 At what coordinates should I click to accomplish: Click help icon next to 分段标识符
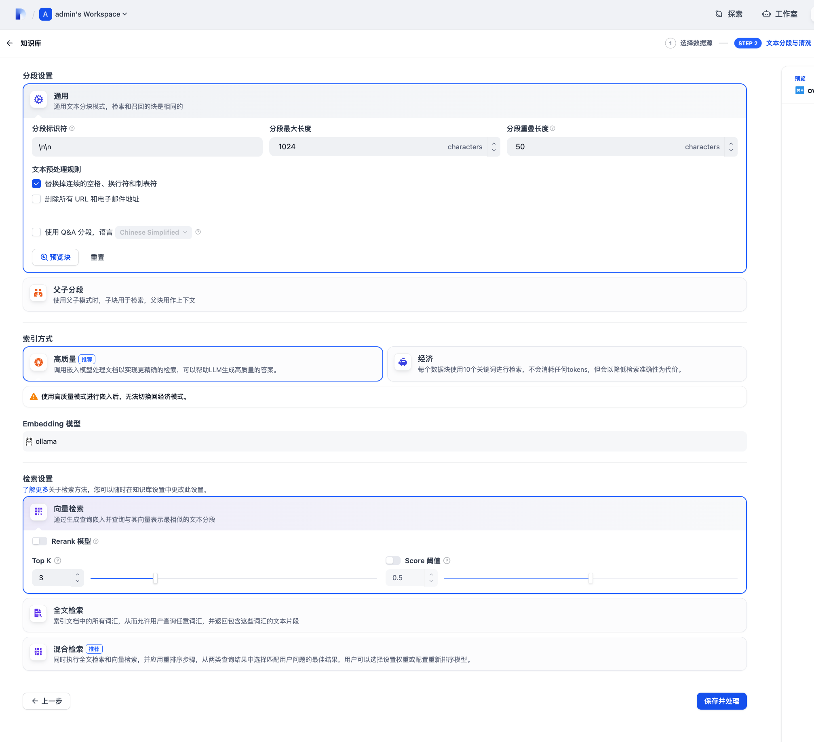72,129
